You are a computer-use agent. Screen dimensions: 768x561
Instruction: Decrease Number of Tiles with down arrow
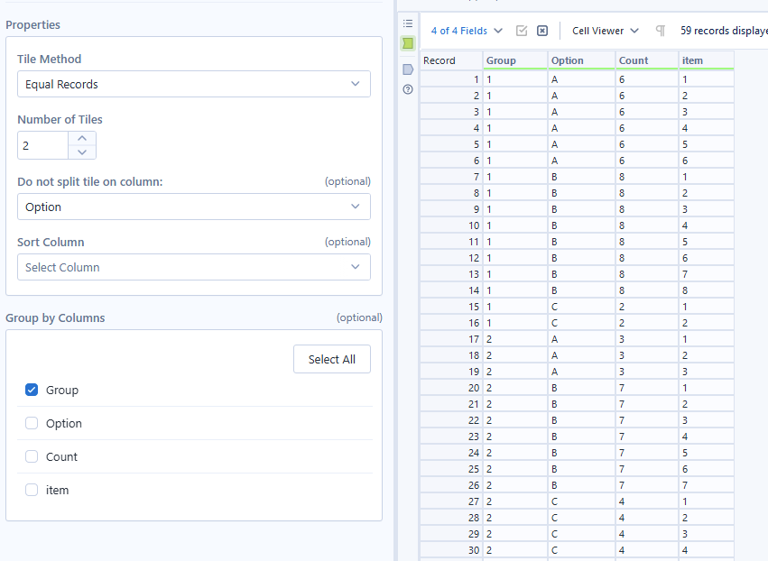click(82, 152)
